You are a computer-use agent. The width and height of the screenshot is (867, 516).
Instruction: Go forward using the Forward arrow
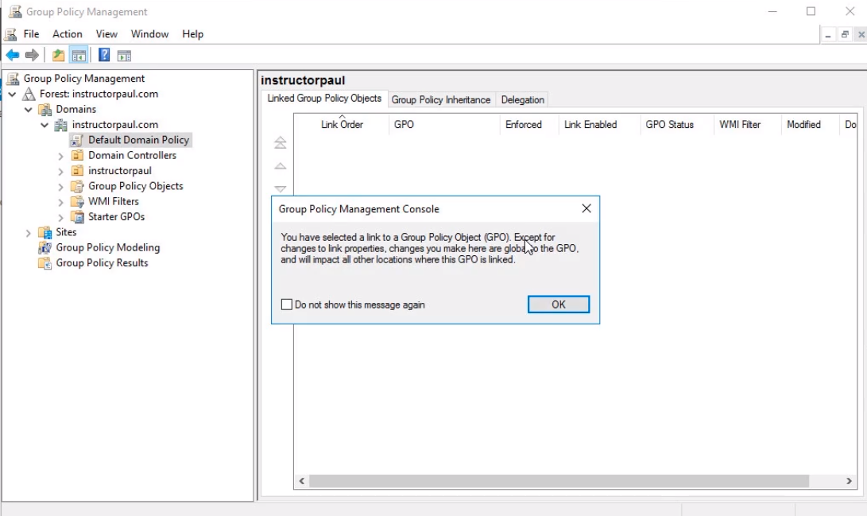click(x=32, y=56)
